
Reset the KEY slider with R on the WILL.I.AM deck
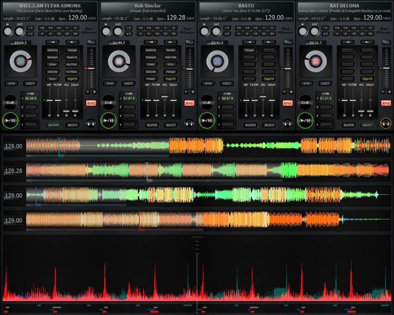click(49, 115)
